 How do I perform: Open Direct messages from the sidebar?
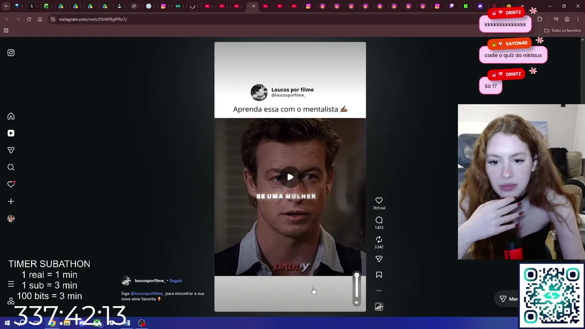point(11,150)
